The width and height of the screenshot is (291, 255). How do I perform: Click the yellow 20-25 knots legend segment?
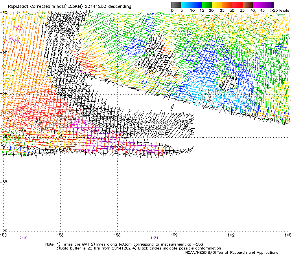[x=217, y=5]
